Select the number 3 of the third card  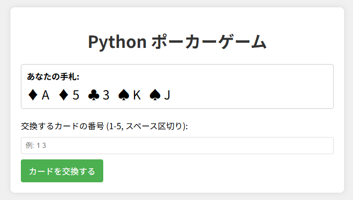coord(106,95)
